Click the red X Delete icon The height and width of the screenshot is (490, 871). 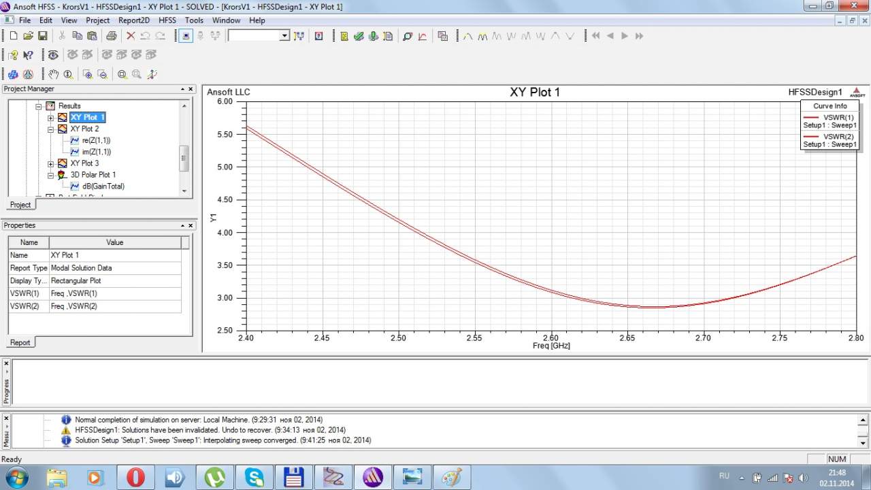131,36
